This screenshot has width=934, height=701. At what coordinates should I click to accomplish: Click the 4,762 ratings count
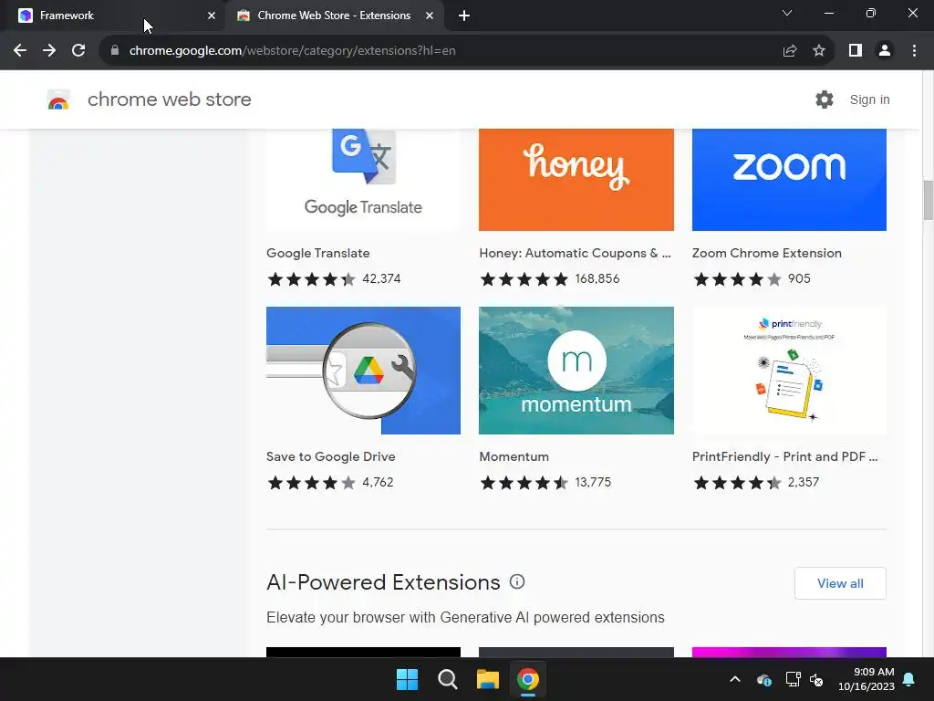378,482
